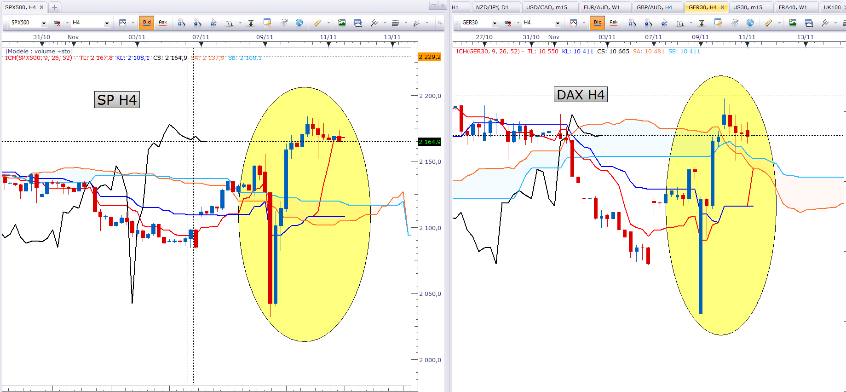Open chart template key icon on GER30 toolbar
The image size is (846, 392).
718,23
